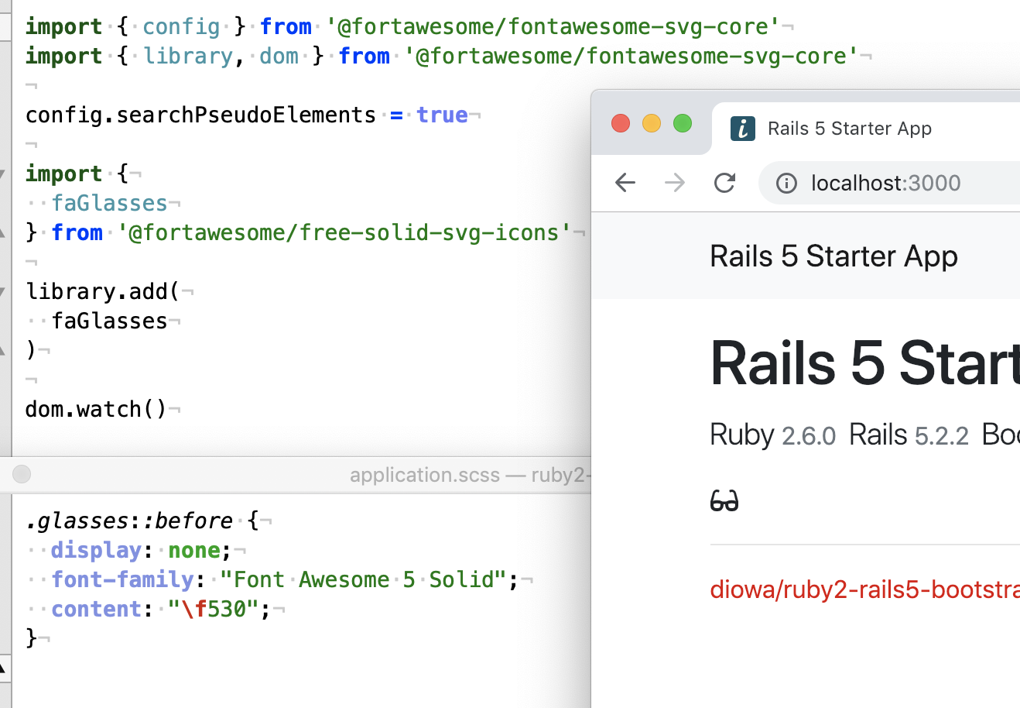Click the glasses icon on the page
The width and height of the screenshot is (1020, 708).
pos(724,501)
